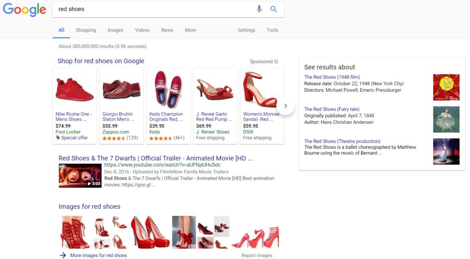Click Report images link
This screenshot has width=470, height=259.
tap(257, 256)
